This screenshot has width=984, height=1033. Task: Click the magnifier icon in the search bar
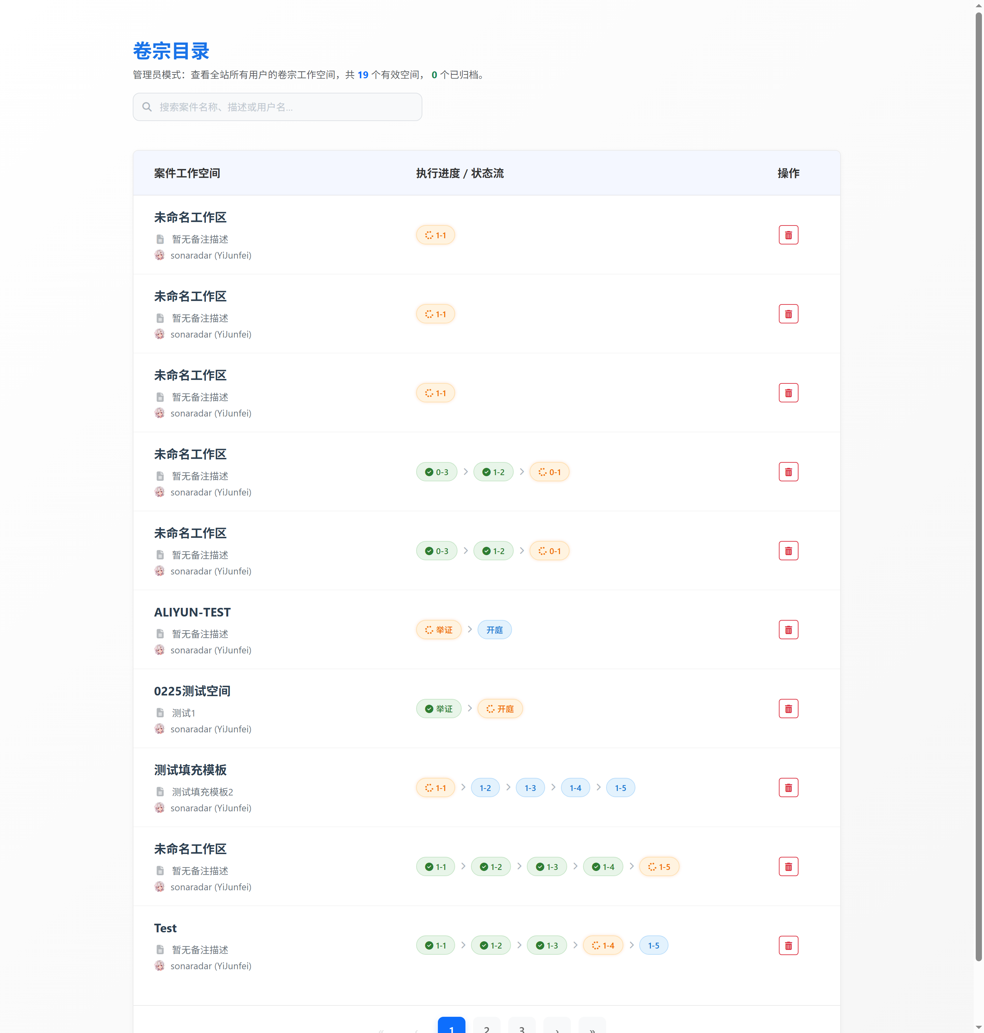(147, 107)
